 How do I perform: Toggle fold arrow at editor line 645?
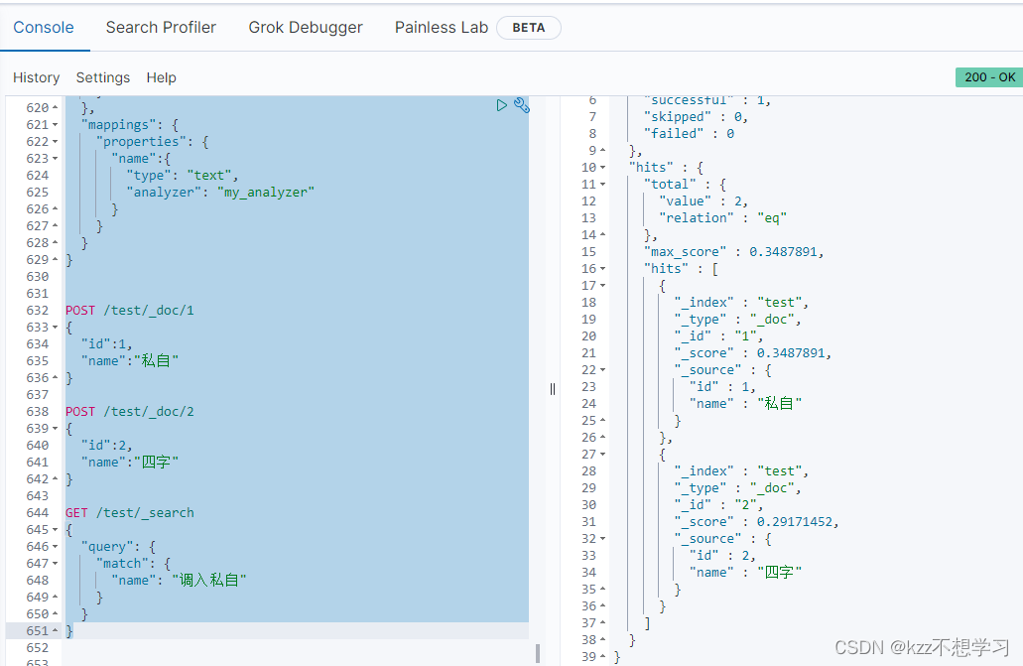tap(55, 530)
